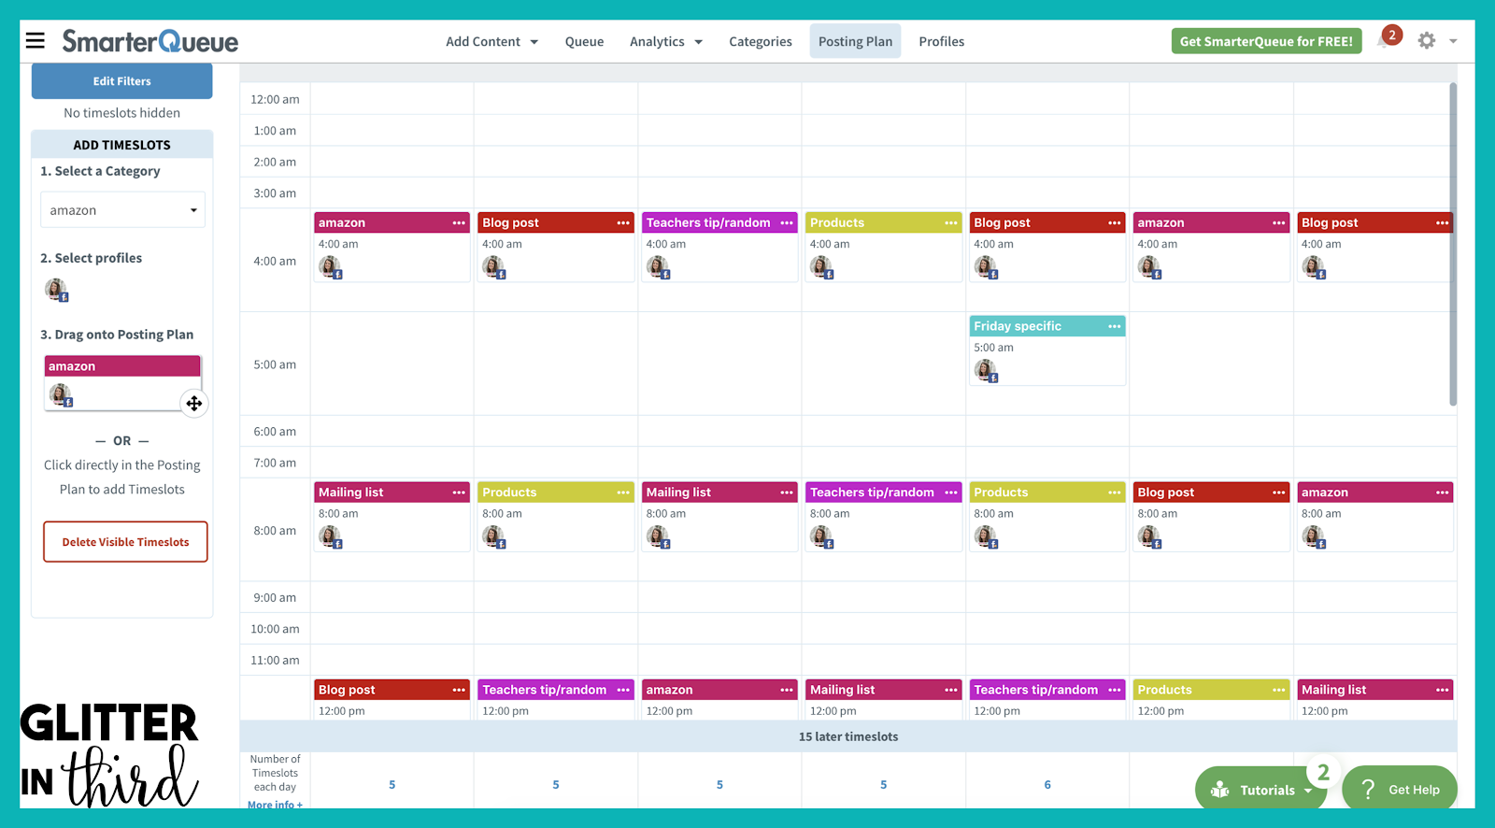Click the Friday specific timeslot header
The width and height of the screenshot is (1495, 828).
(1047, 326)
